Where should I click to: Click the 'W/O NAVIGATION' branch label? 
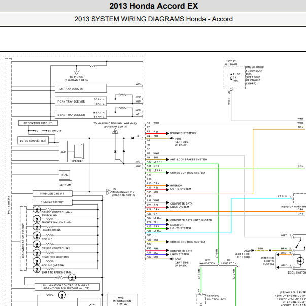pos(207,262)
